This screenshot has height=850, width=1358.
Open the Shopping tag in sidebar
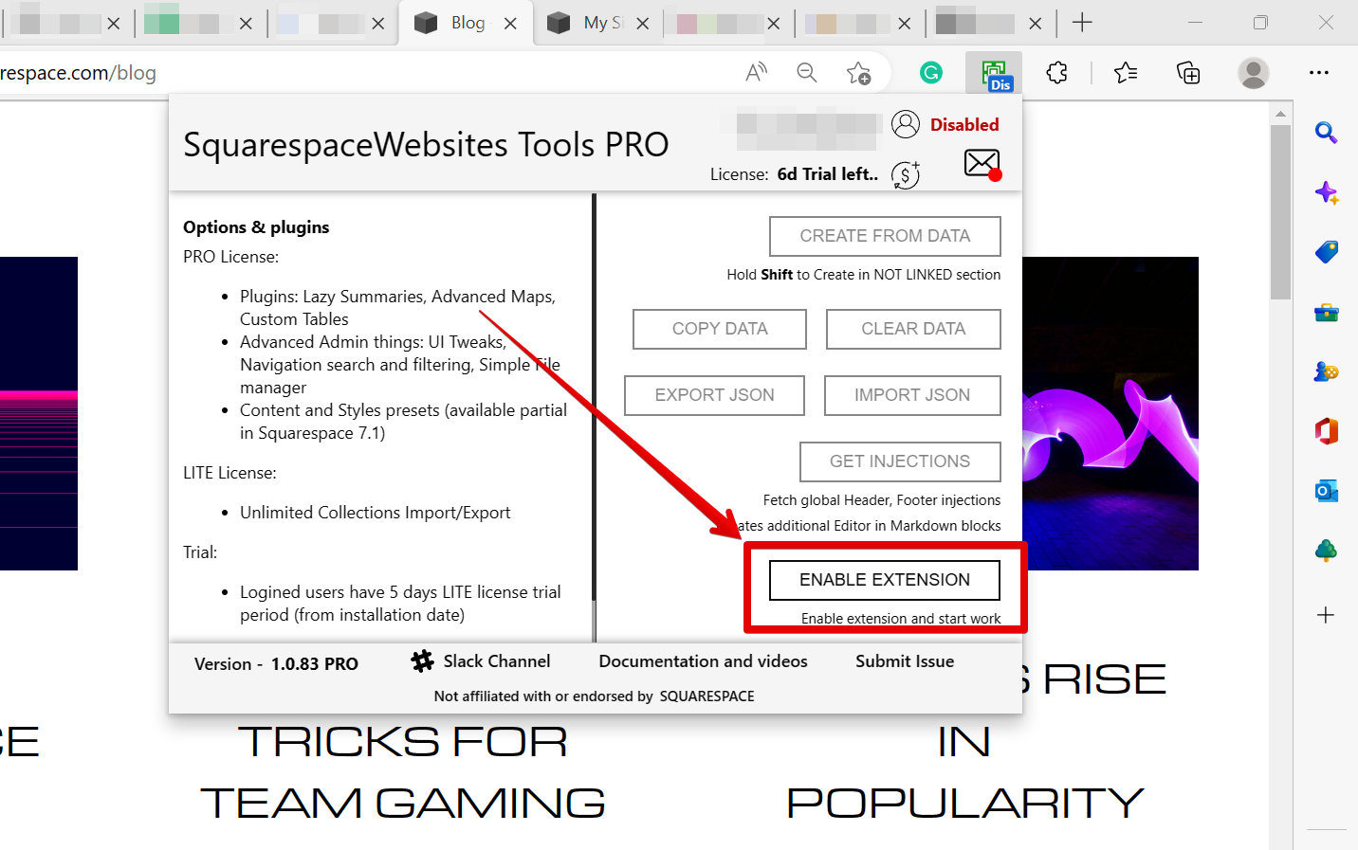[x=1326, y=252]
